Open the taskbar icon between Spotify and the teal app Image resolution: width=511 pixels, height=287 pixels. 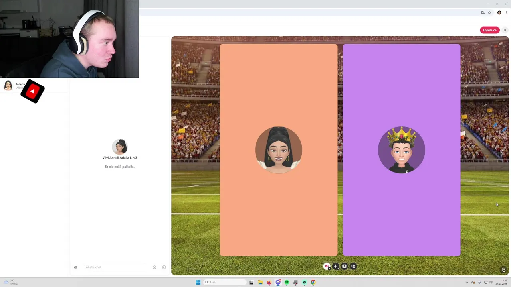coord(295,282)
